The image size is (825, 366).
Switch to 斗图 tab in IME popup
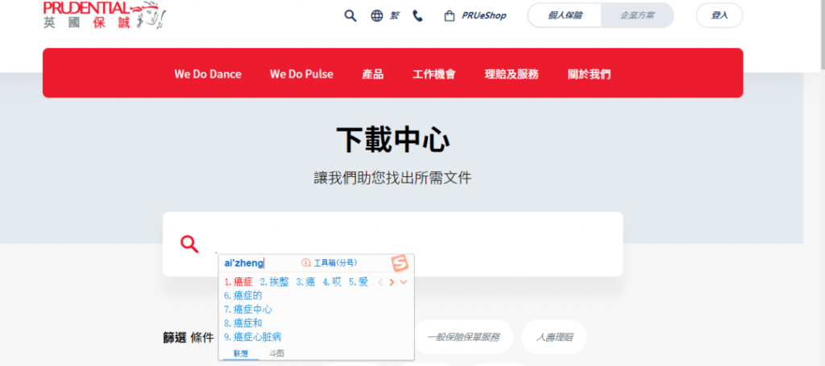coord(277,353)
